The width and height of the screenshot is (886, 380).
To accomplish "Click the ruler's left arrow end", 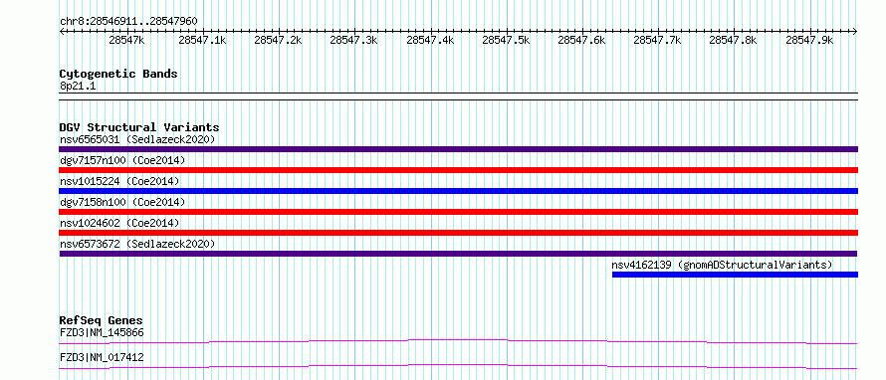I will [x=62, y=32].
